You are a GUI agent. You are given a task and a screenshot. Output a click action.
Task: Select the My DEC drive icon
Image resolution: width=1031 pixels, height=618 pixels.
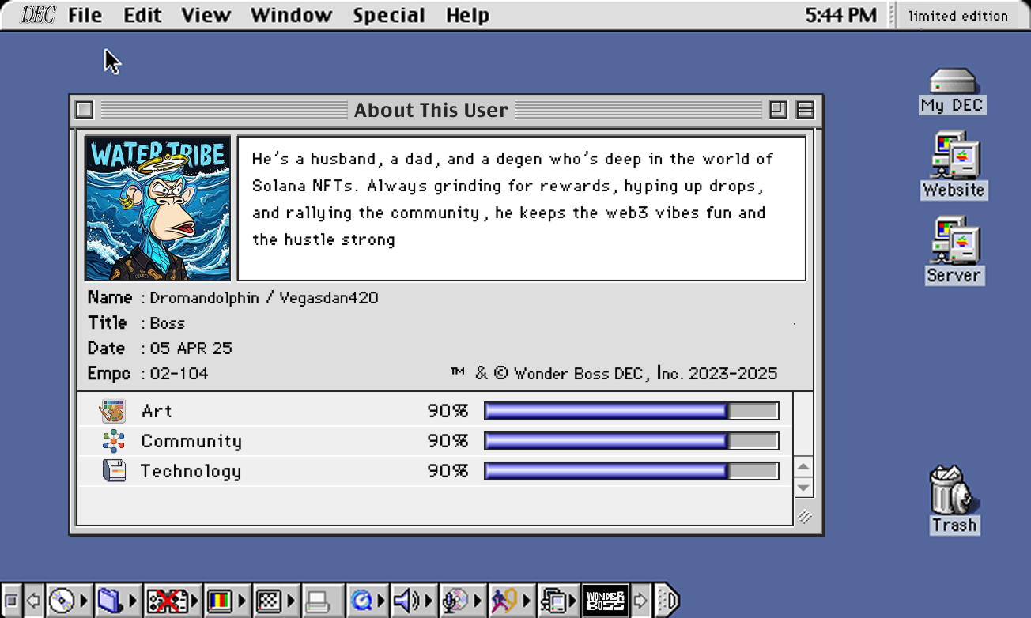pyautogui.click(x=952, y=82)
